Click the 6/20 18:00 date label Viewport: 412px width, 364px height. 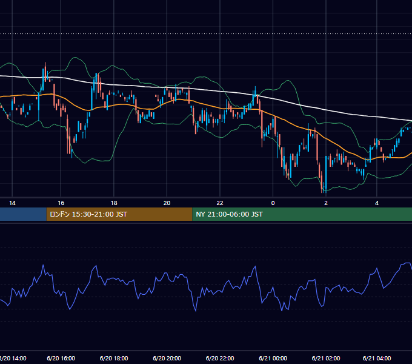click(114, 358)
